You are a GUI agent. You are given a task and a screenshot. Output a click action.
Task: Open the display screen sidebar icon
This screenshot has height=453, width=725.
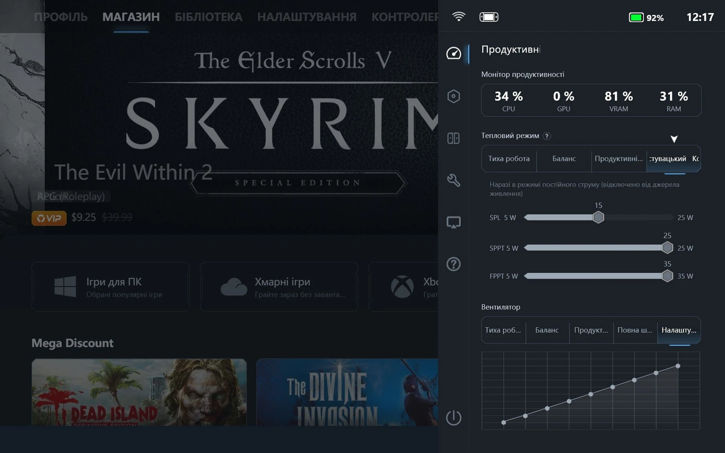click(454, 222)
